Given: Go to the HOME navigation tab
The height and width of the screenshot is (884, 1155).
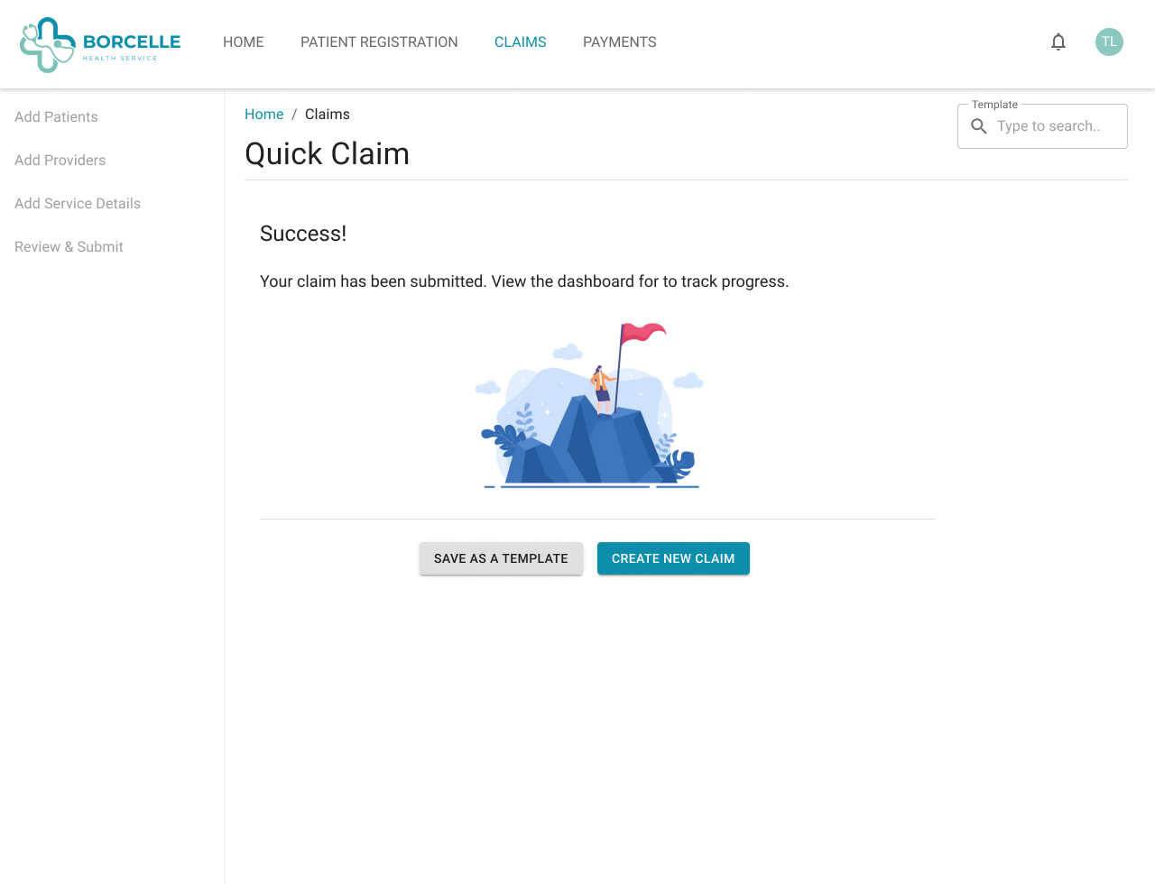Looking at the screenshot, I should (244, 42).
